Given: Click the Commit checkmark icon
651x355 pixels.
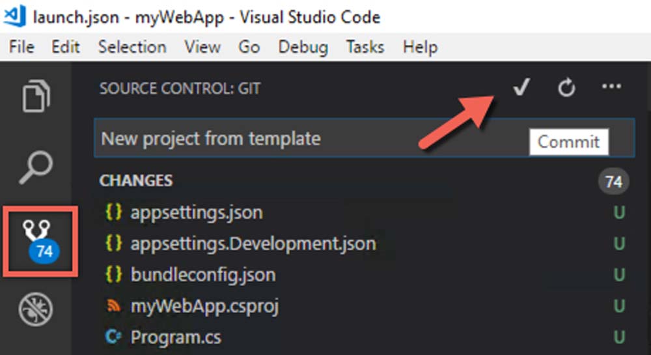Looking at the screenshot, I should pyautogui.click(x=520, y=88).
